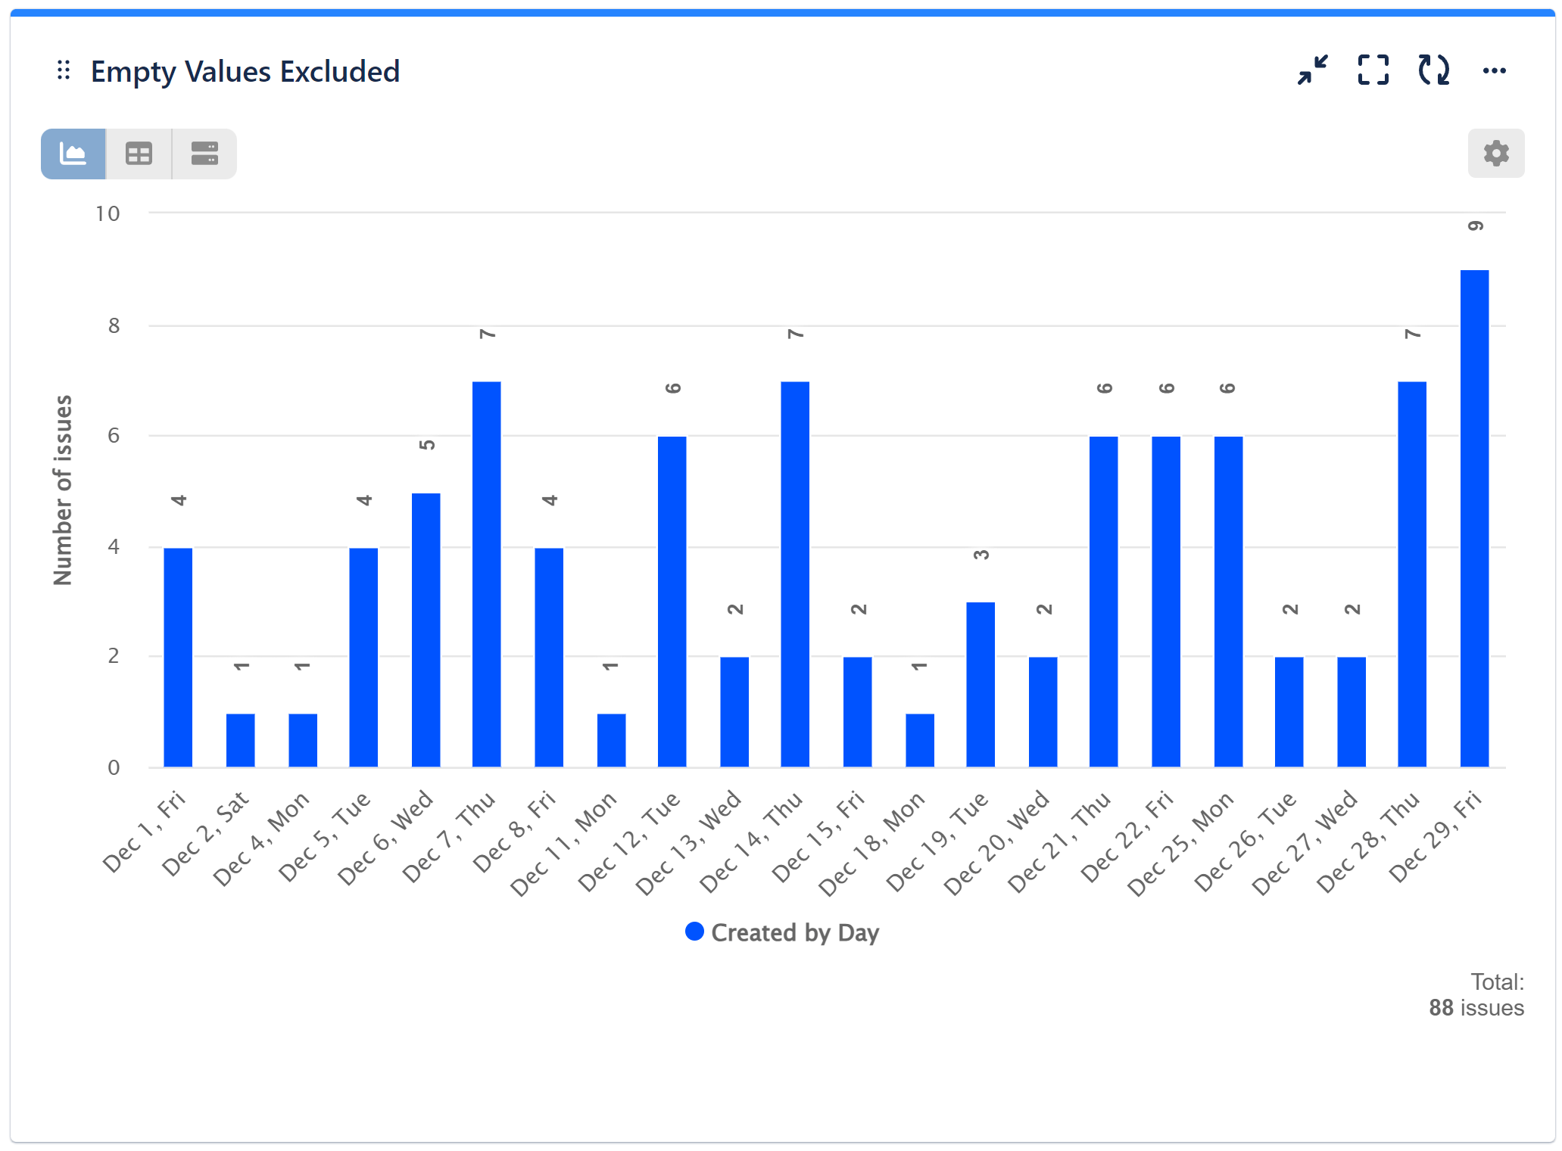Open gadget configuration options
1562x1151 pixels.
point(1495,153)
